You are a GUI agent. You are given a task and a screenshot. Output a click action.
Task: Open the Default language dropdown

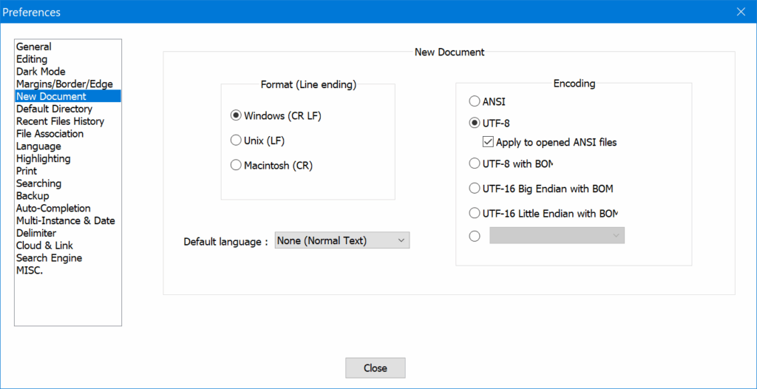point(342,240)
